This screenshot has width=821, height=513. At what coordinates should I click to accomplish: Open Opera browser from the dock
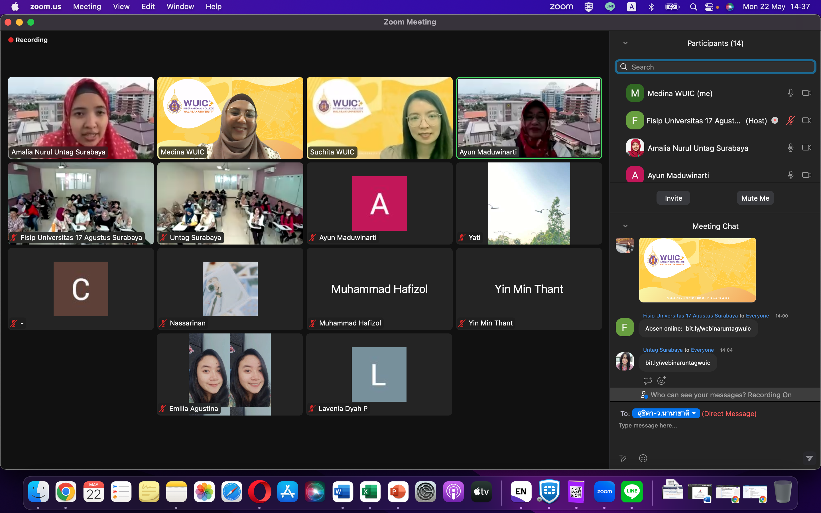click(259, 491)
